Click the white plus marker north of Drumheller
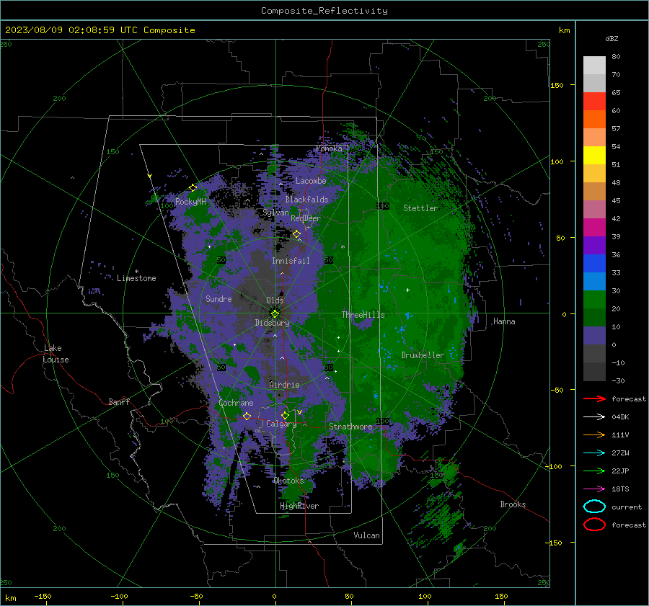The height and width of the screenshot is (606, 649). [407, 290]
